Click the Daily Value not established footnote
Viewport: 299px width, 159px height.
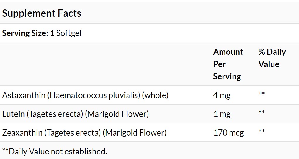(x=54, y=151)
